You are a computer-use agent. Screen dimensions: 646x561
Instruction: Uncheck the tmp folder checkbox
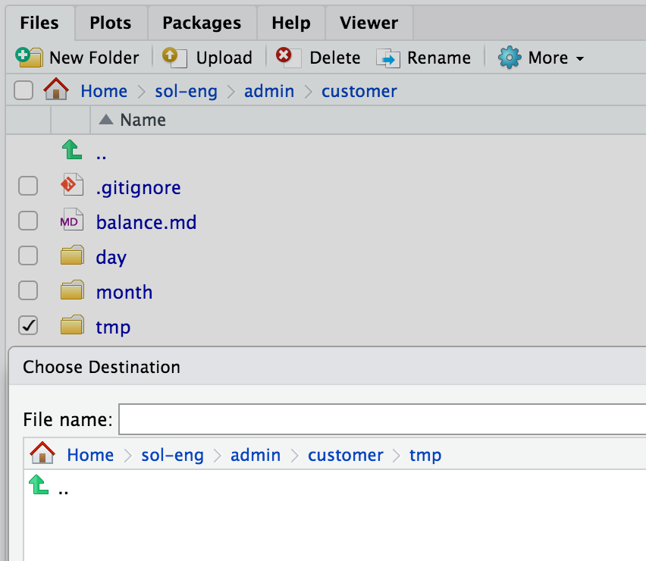point(28,324)
